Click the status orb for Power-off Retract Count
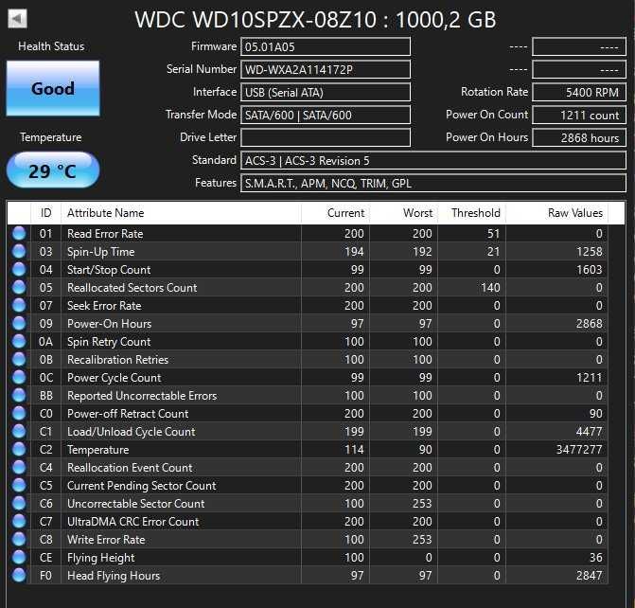Screen dimensions: 635x608 [x=19, y=413]
